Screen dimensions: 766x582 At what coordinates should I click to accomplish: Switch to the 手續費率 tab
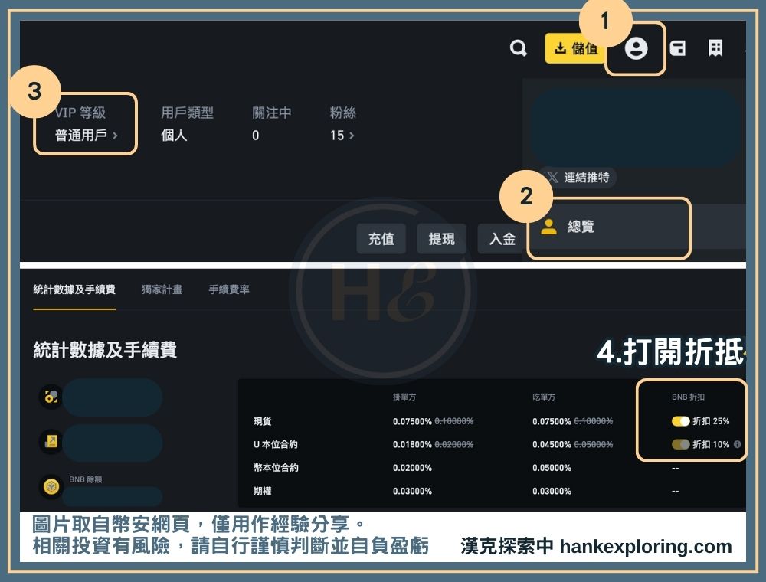229,289
